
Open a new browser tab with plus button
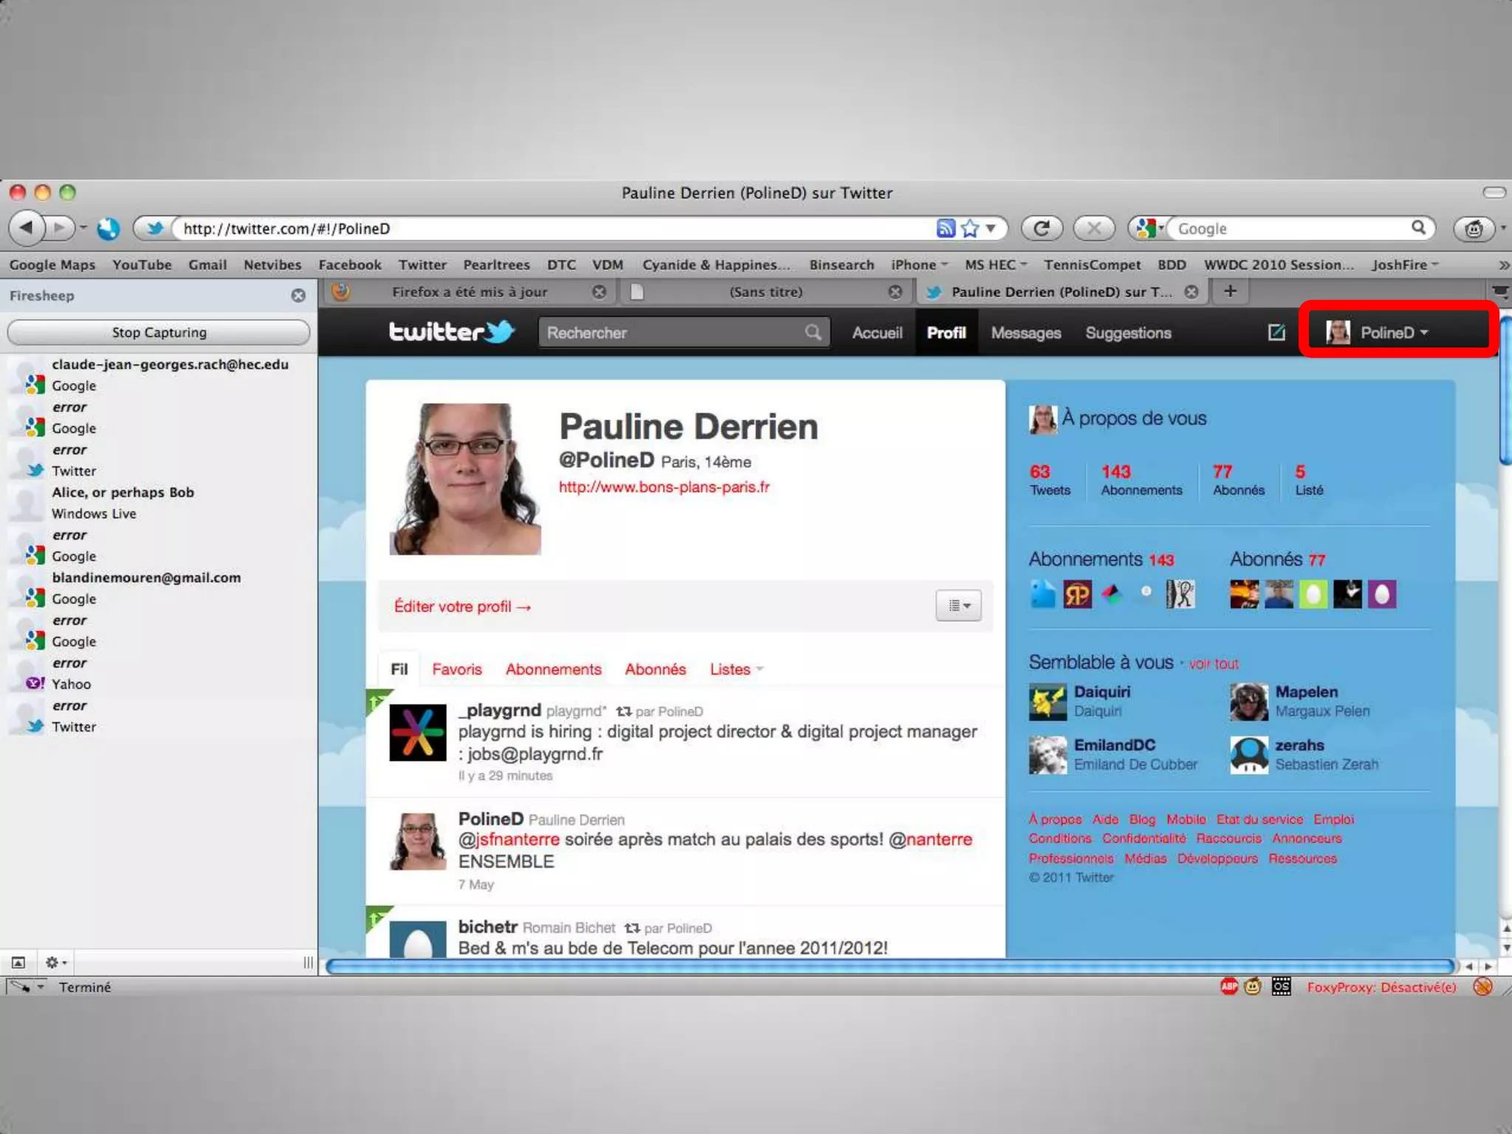tap(1230, 291)
